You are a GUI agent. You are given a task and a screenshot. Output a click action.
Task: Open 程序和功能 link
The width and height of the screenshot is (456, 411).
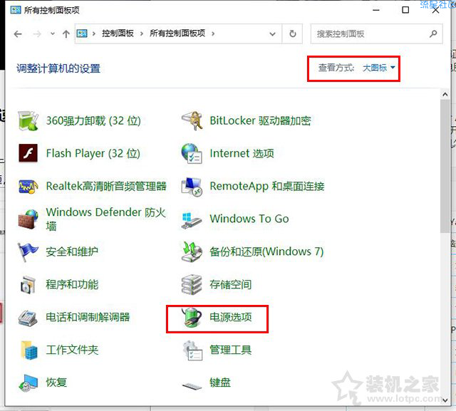click(72, 284)
